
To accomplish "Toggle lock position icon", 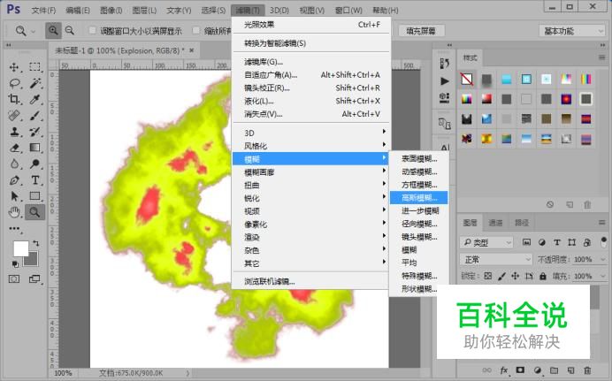I will pos(516,276).
